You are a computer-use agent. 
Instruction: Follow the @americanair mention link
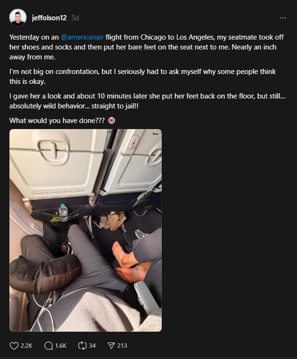(x=82, y=37)
